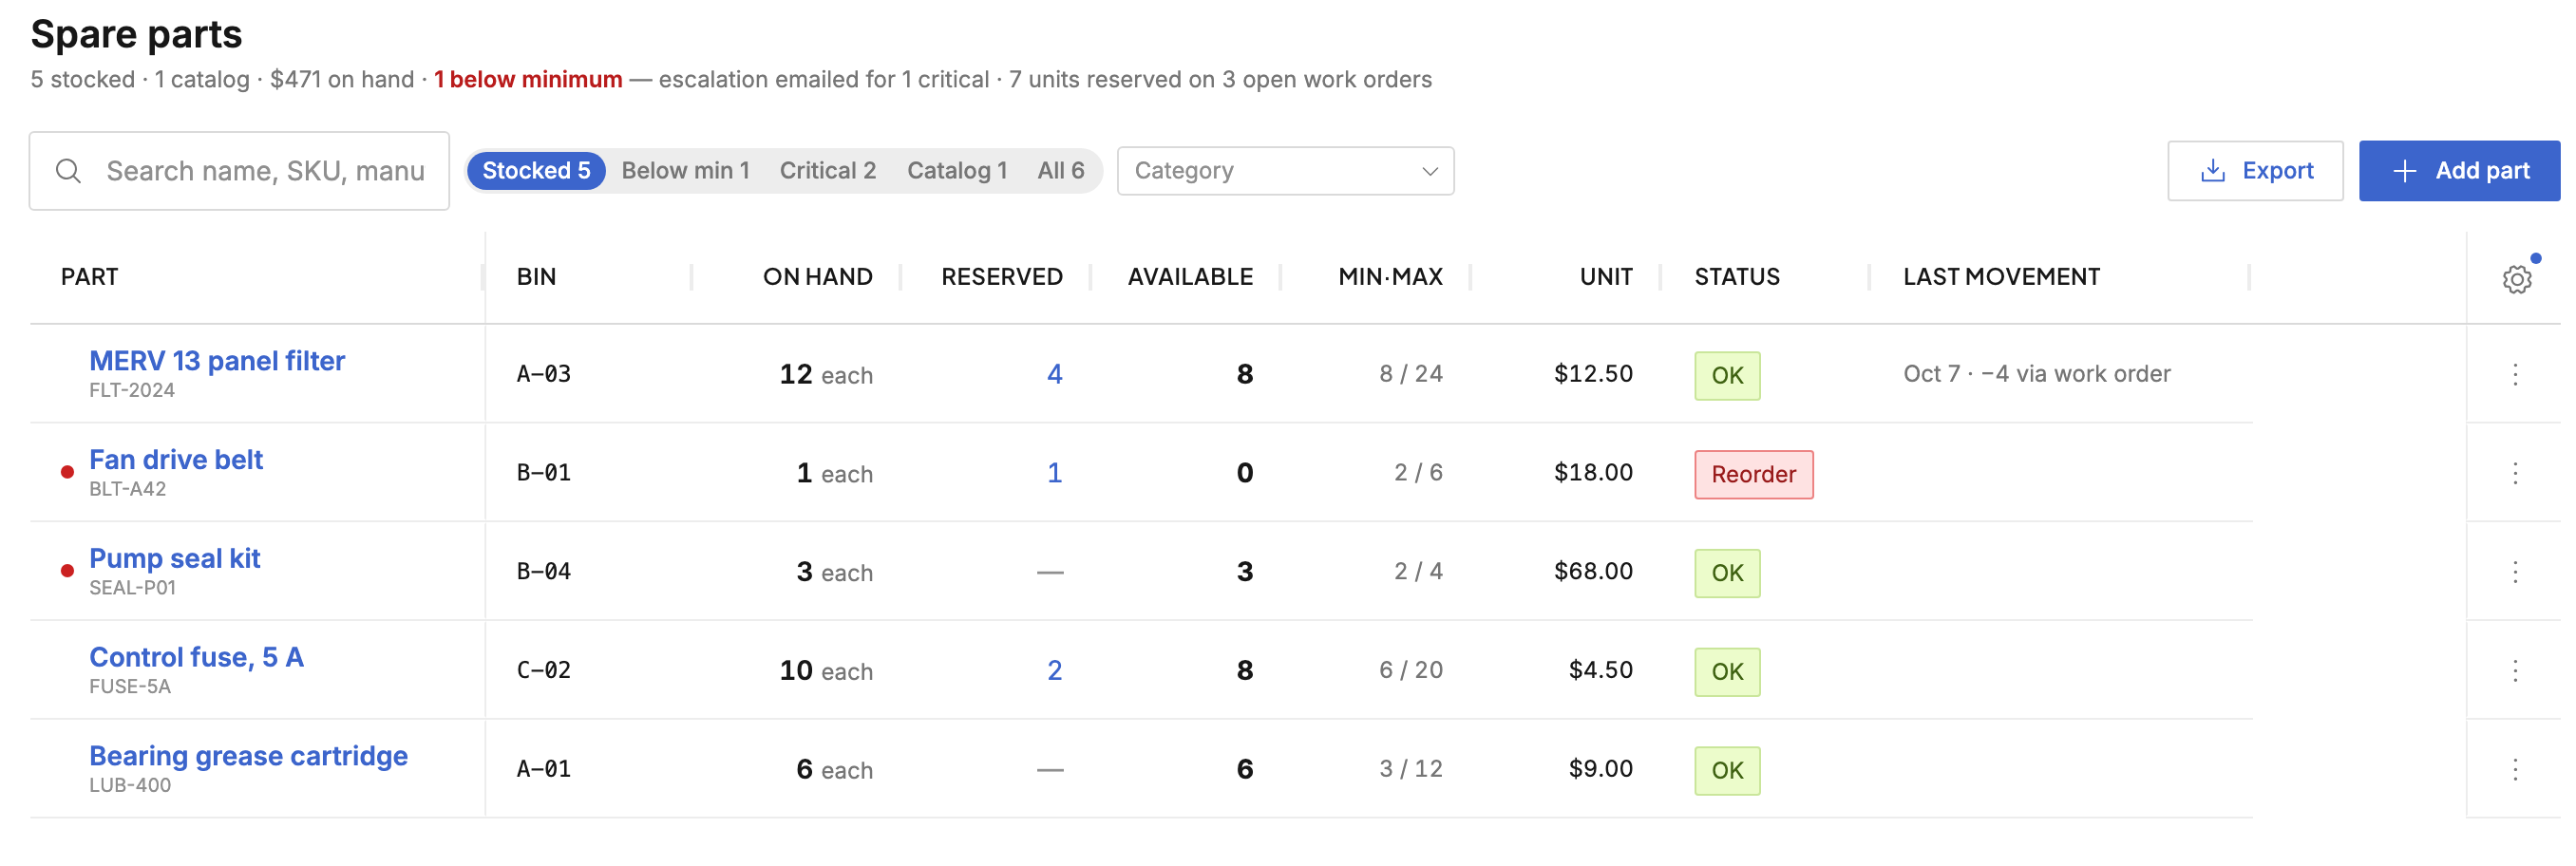Open MERV 13 panel filter part
The width and height of the screenshot is (2576, 866).
point(217,361)
